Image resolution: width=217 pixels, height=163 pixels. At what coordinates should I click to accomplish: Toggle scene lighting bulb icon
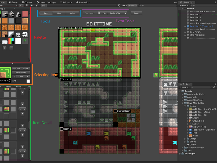27,5
